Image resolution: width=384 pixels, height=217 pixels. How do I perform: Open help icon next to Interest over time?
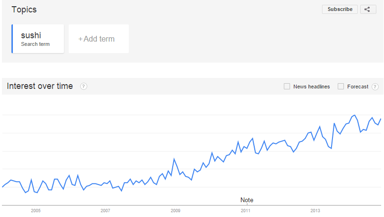click(83, 87)
